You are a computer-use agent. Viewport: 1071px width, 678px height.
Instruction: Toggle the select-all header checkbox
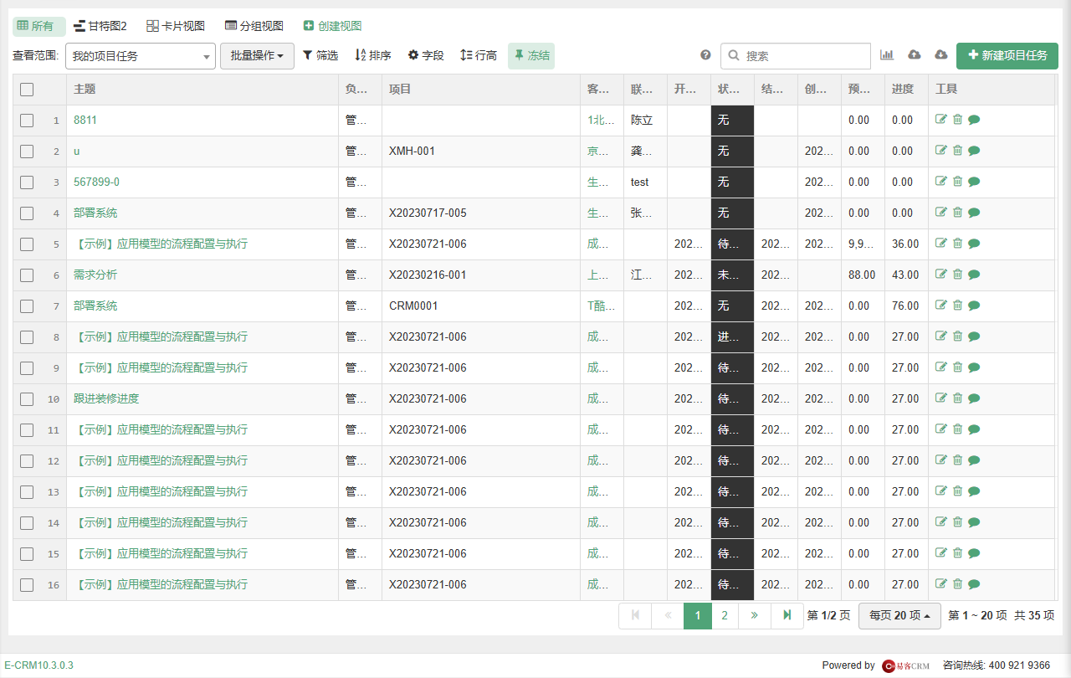(27, 89)
